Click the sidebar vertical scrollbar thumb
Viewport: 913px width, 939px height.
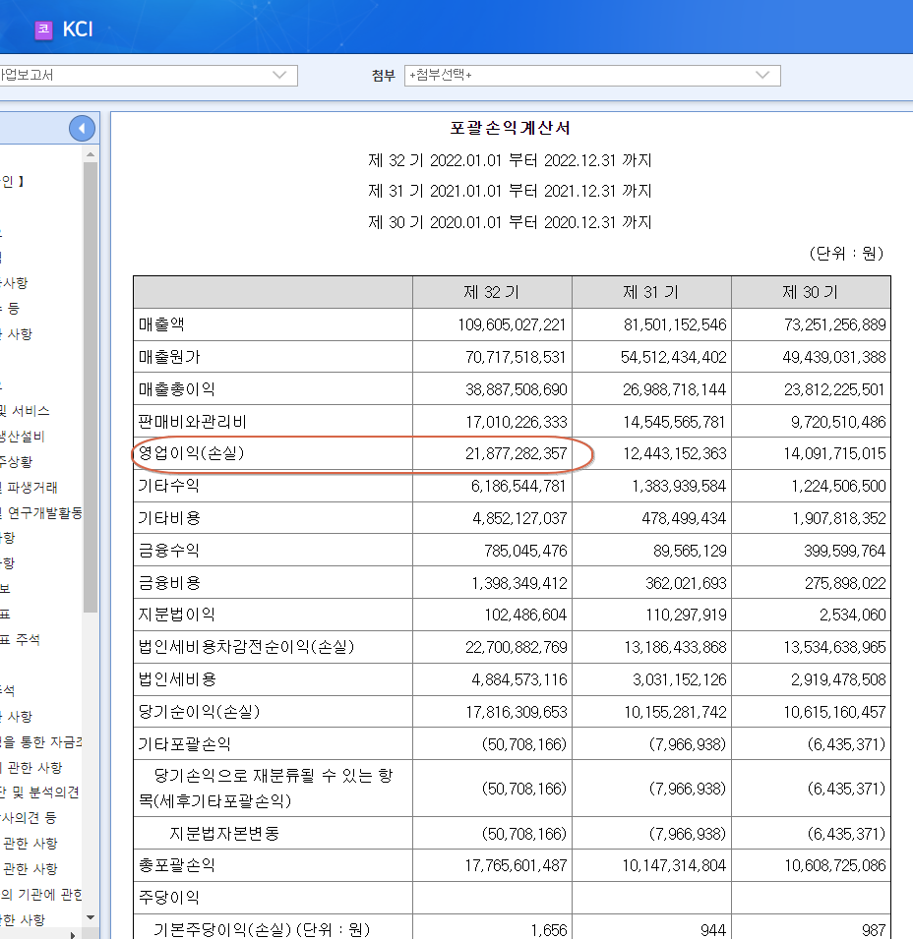pos(91,386)
